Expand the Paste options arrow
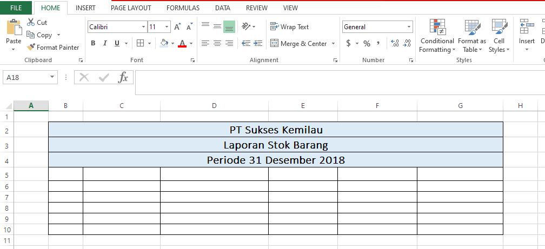The height and width of the screenshot is (249, 545). click(14, 49)
